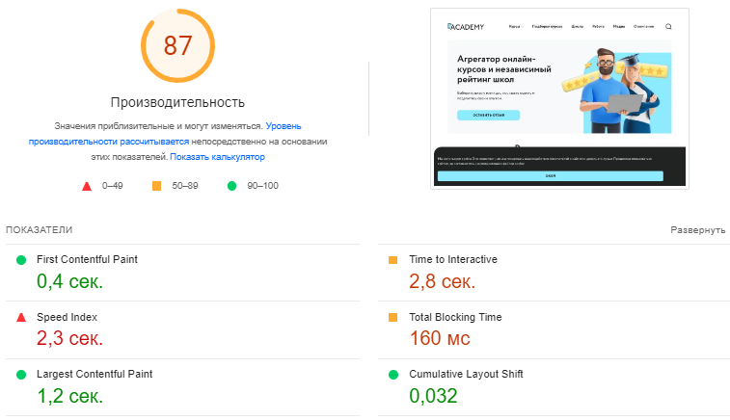The image size is (730, 420).
Task: Click the red triangle beside Speed Index
Action: (21, 317)
